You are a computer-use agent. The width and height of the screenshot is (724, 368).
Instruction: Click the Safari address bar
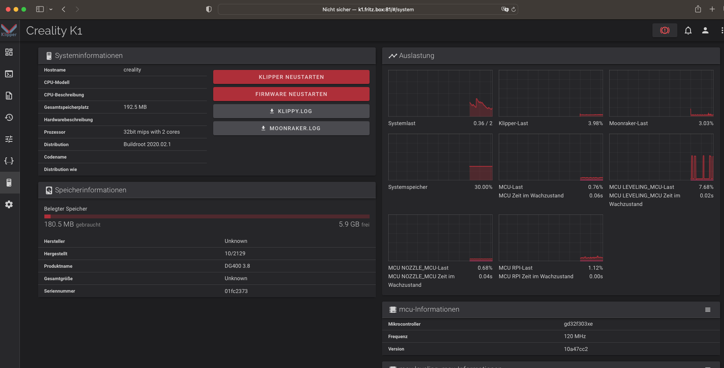click(368, 9)
